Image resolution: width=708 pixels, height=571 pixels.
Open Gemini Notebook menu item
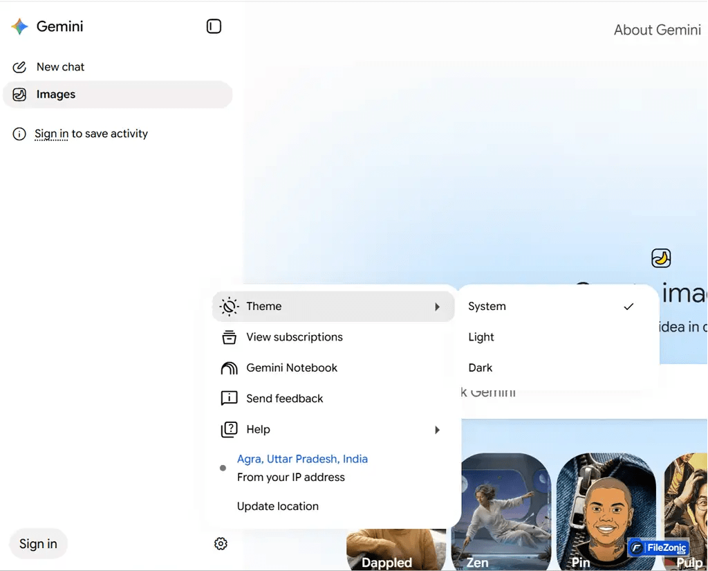pyautogui.click(x=333, y=368)
